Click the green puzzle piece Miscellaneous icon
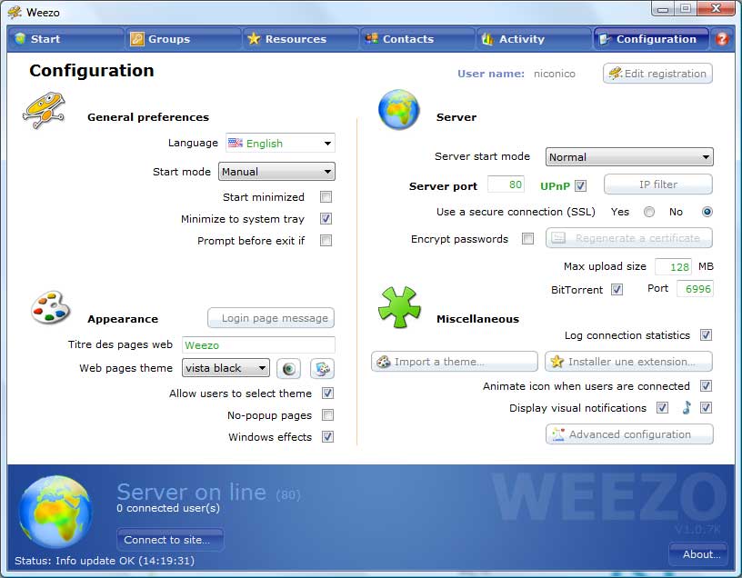 (x=399, y=307)
